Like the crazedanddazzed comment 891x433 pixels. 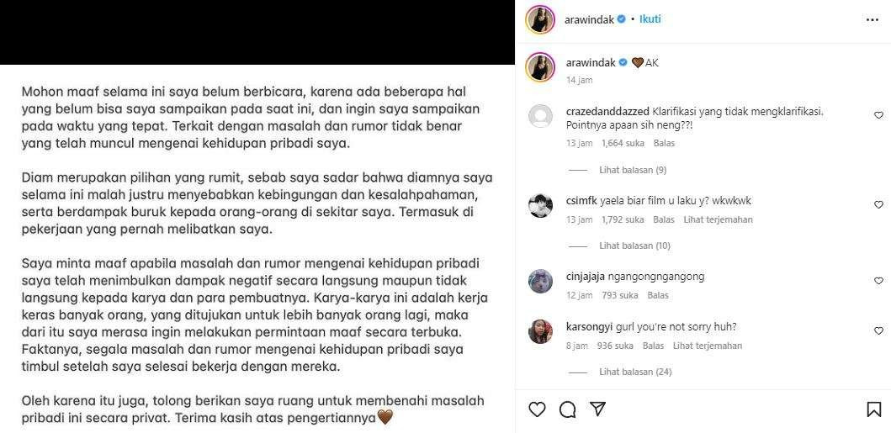click(878, 115)
